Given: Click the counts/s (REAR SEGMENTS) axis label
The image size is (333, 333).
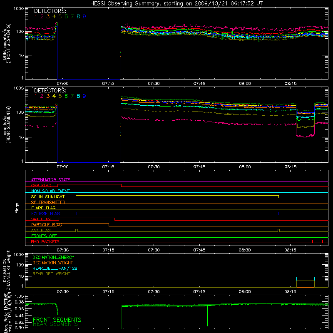Looking at the screenshot, I should pos(6,125).
